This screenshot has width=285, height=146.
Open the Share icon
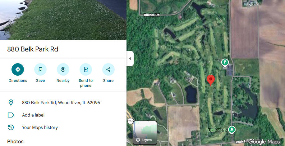[108, 69]
